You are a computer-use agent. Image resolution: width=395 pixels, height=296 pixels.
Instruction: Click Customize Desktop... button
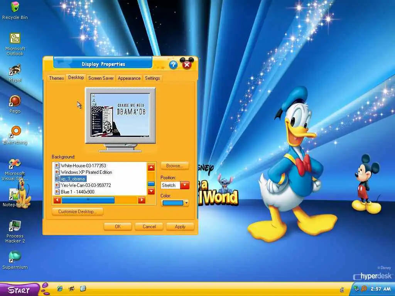[77, 212]
